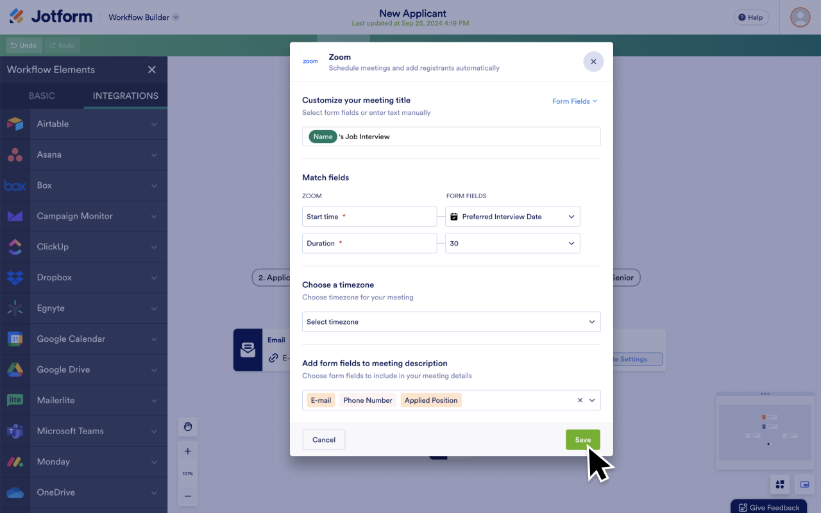Screen dimensions: 821x513
Task: Zoom out of the workflow canvas
Action: coord(188,496)
